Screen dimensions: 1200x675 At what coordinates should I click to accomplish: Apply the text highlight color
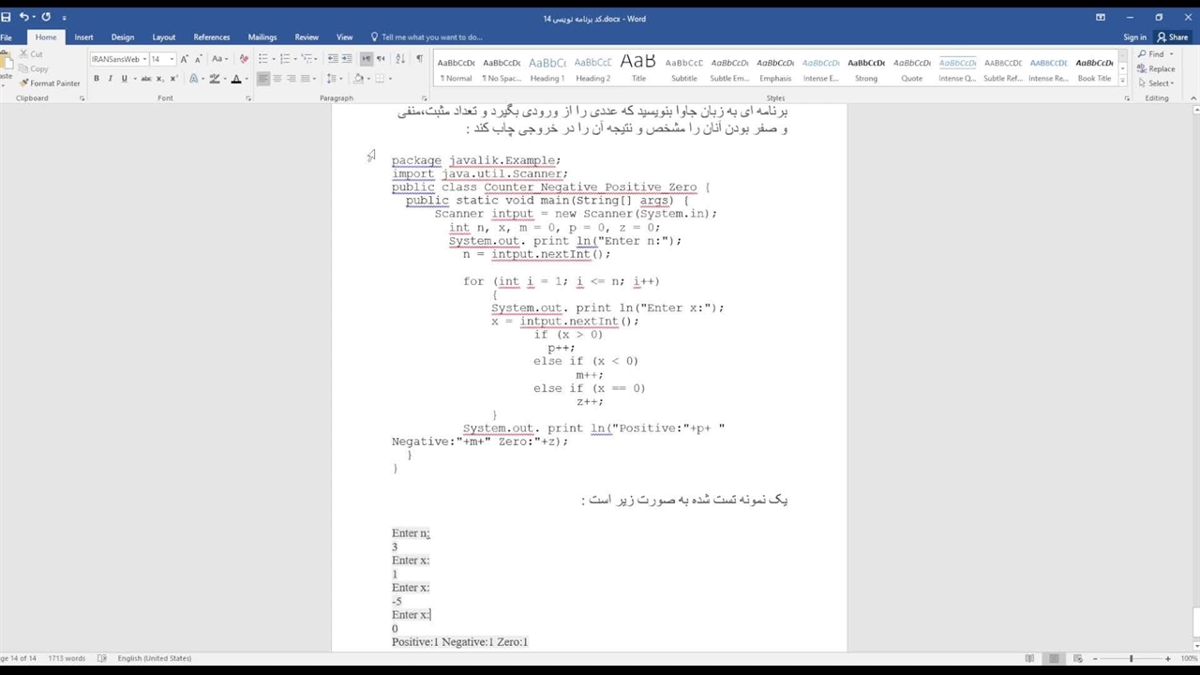[x=215, y=79]
